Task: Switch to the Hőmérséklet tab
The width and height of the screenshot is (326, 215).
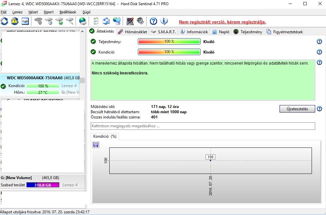Action: [x=133, y=32]
